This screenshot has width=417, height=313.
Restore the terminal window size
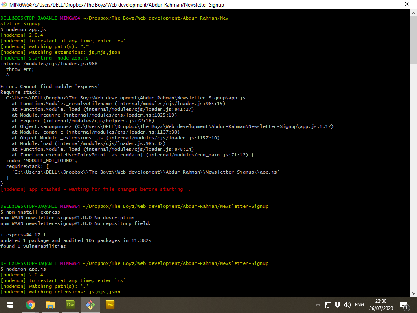[x=388, y=4]
